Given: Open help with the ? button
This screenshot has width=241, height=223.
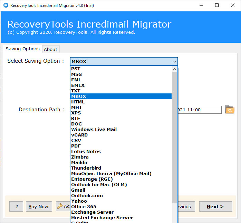Looking at the screenshot, I should point(16,206).
